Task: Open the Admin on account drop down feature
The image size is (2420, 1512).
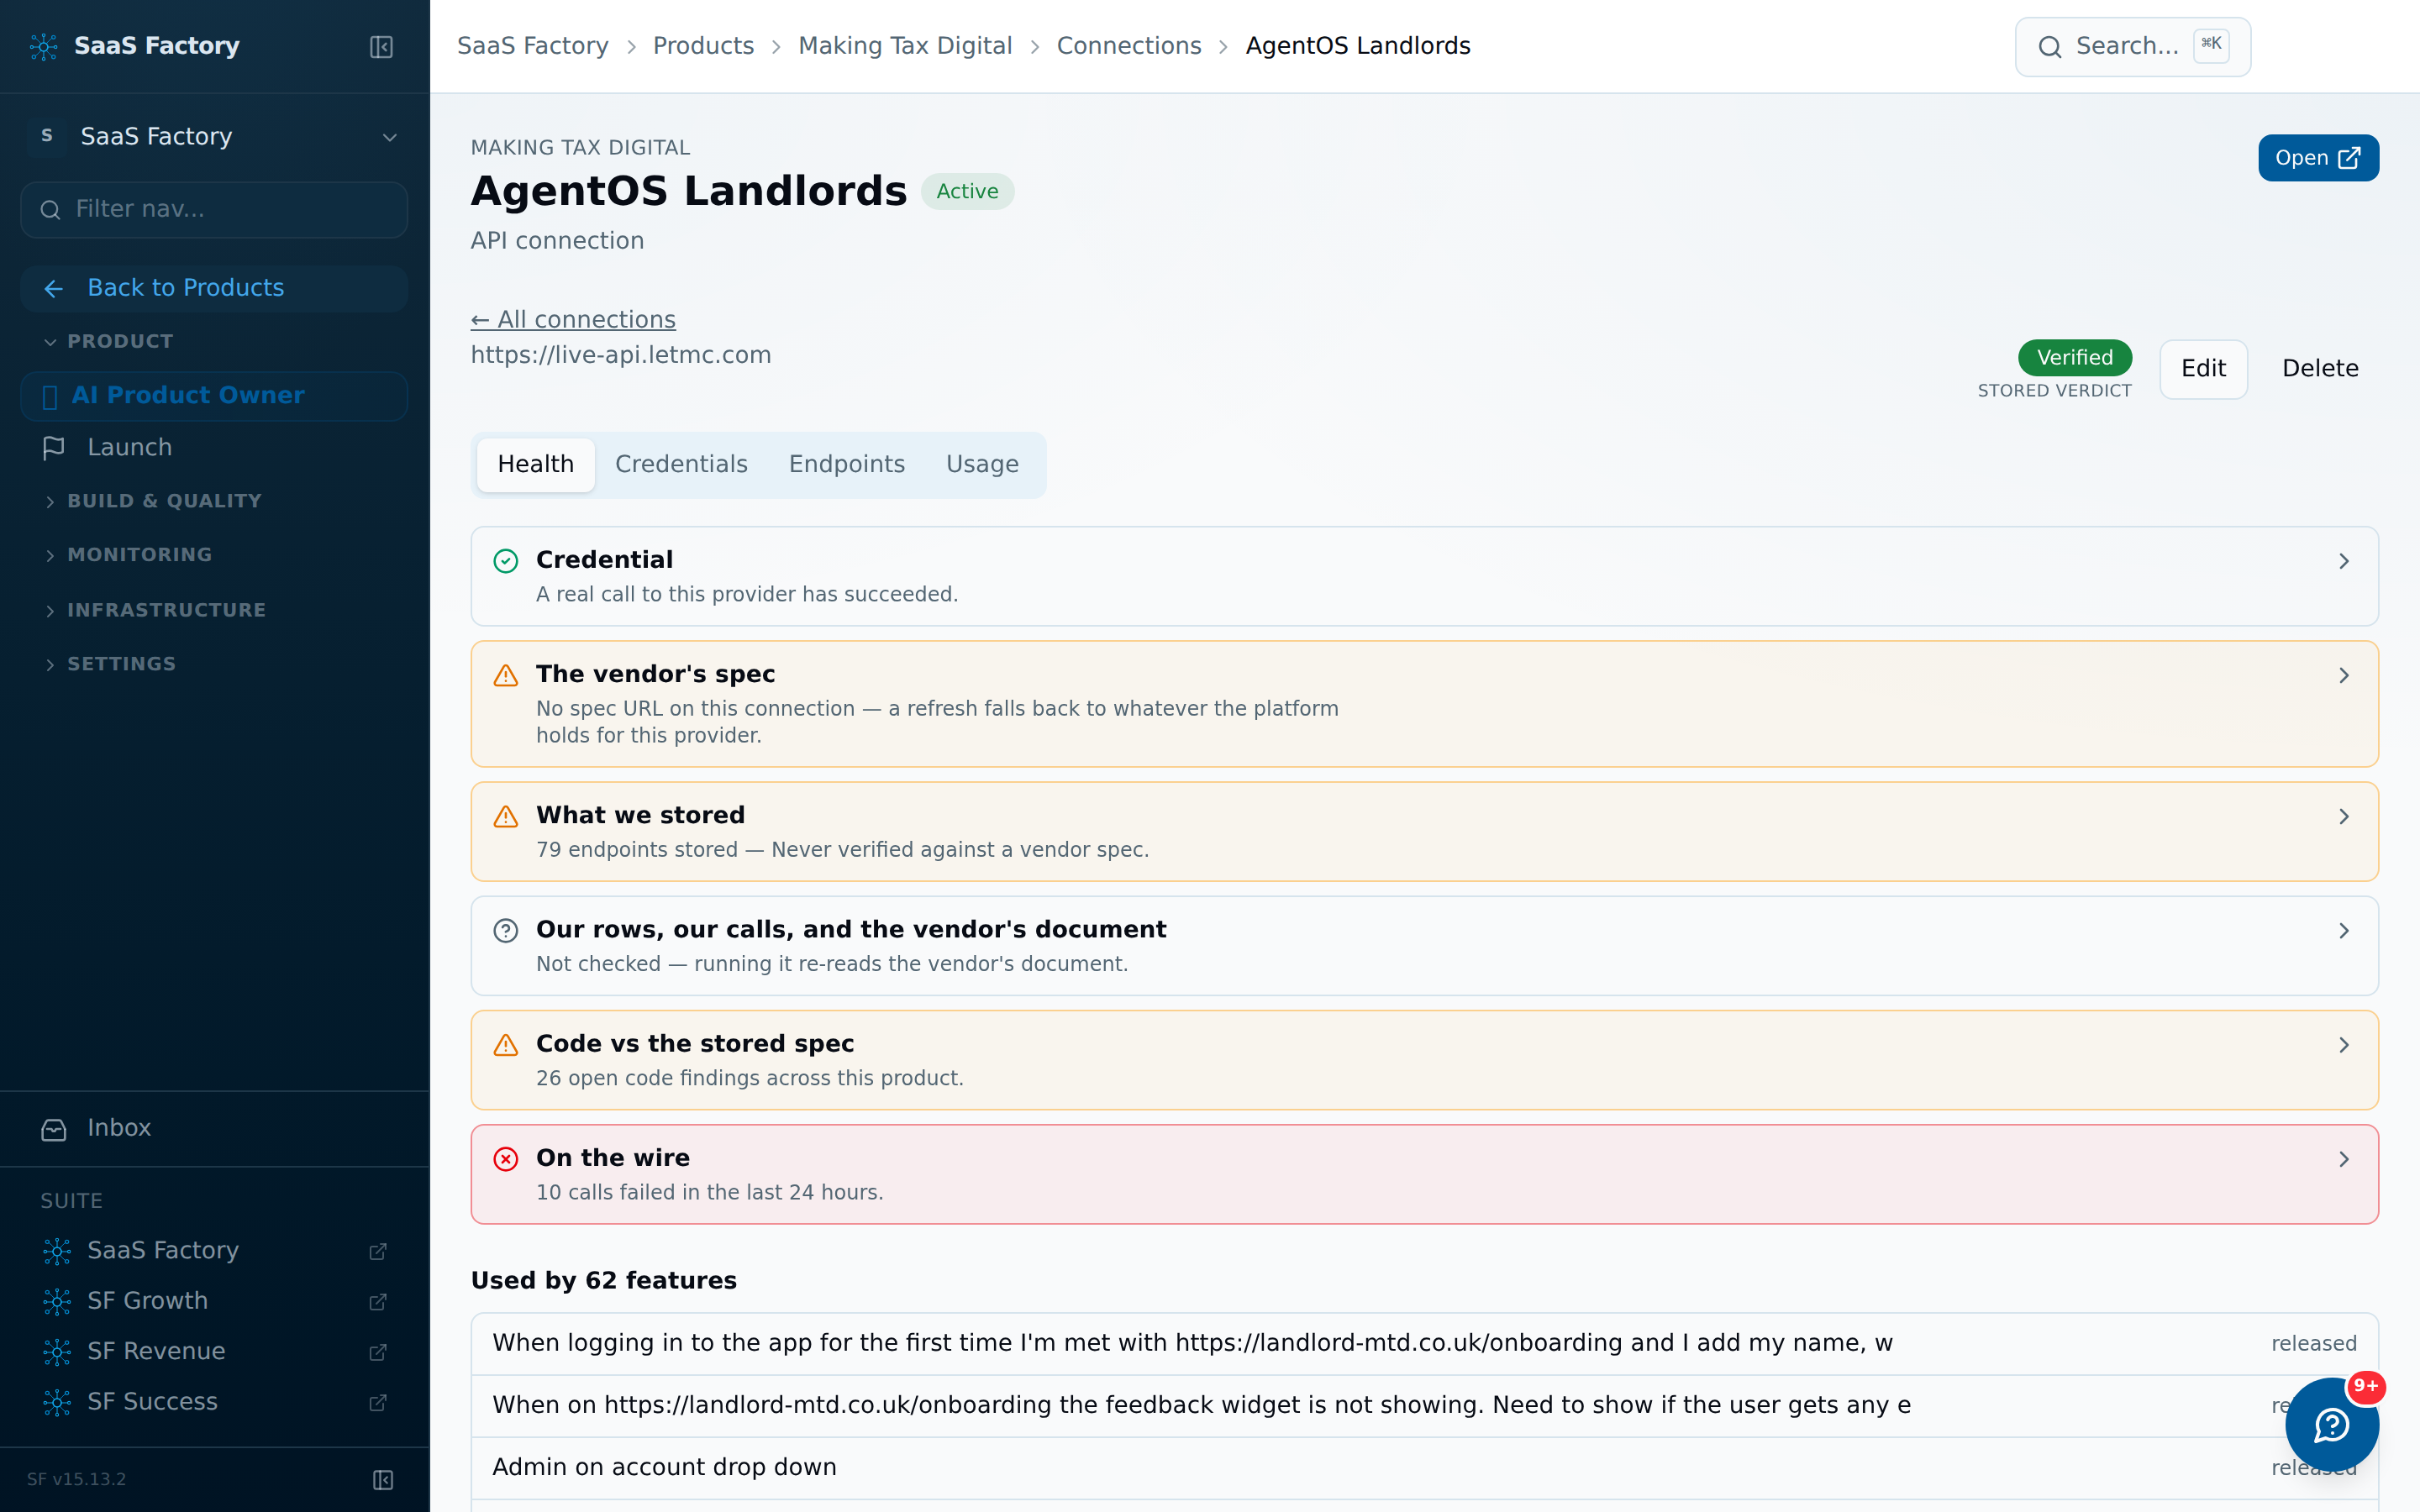Action: 1424,1467
